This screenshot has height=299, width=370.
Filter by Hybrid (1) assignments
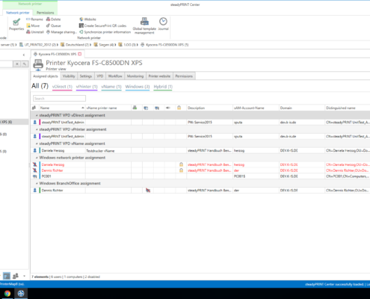tap(163, 87)
